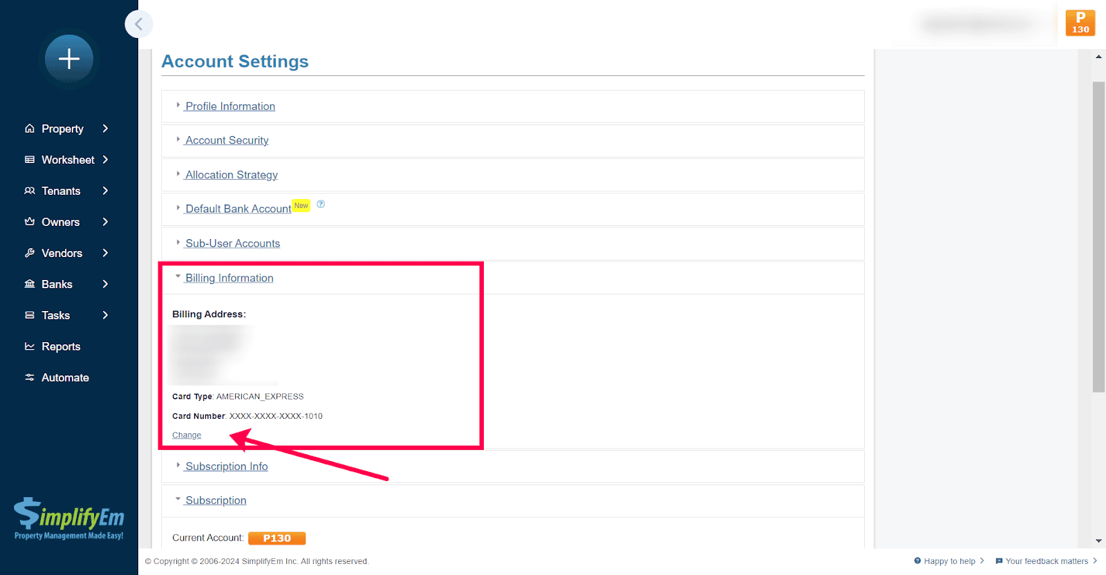Click the bank building icon beside Banks
Viewport: 1106px width, 575px height.
tap(30, 284)
